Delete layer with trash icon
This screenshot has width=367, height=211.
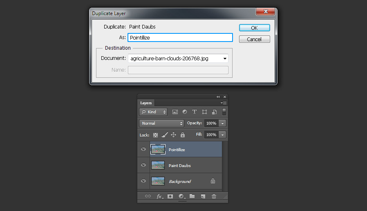[214, 196]
